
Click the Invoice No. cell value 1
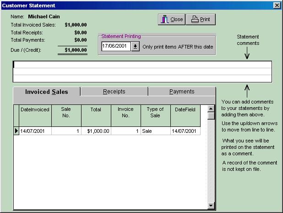click(x=126, y=131)
